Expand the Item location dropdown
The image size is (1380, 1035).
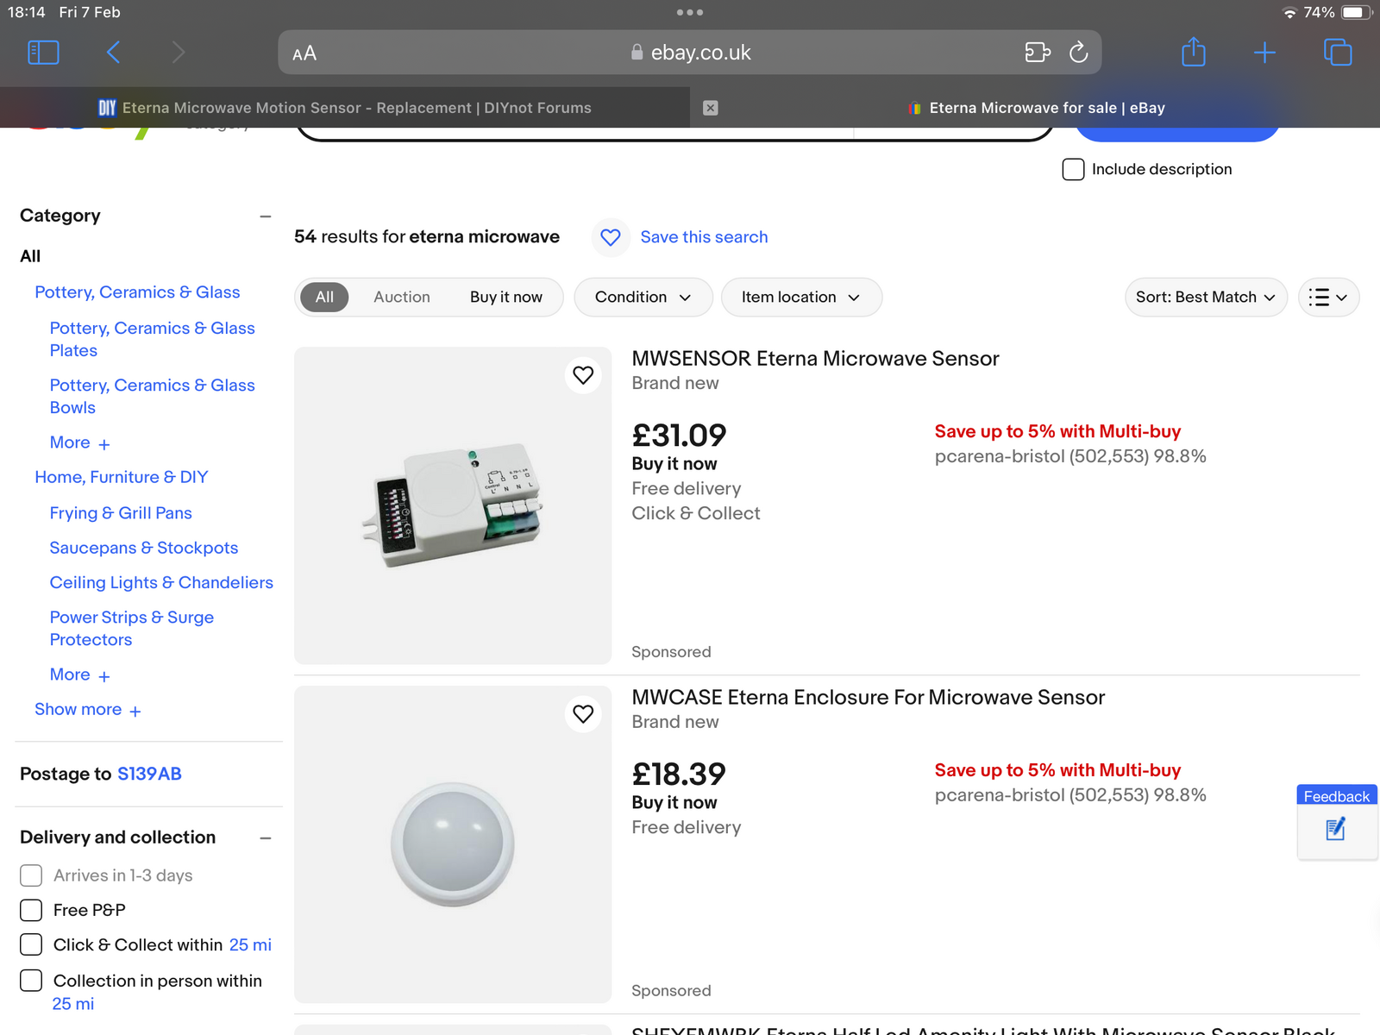800,297
